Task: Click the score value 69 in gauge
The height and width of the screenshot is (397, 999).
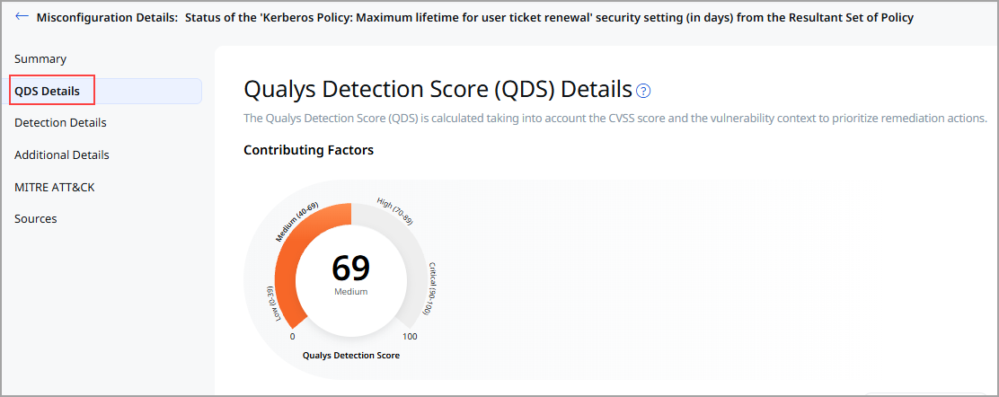Action: click(x=350, y=269)
